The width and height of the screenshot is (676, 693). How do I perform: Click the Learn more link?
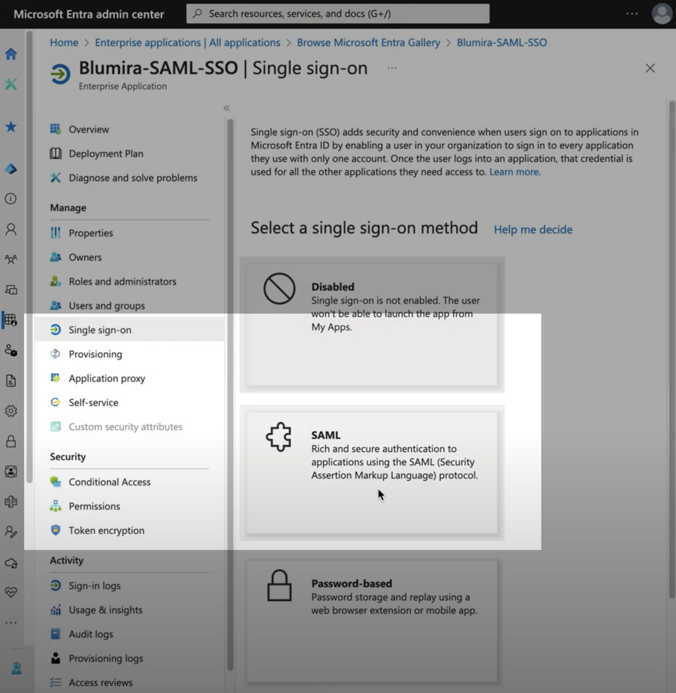[515, 172]
